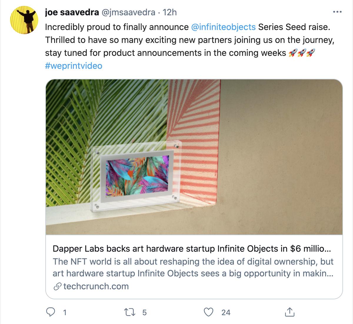Open the tweet's 12h timestamp
The height and width of the screenshot is (324, 353).
click(170, 12)
